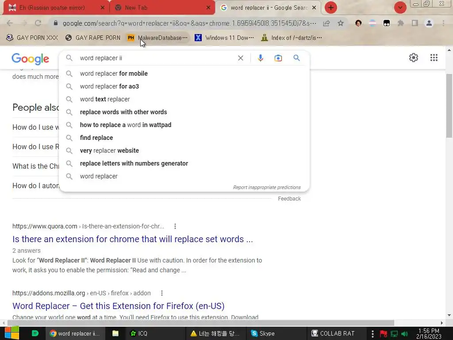Share this page icon in address bar
This screenshot has height=340, width=453.
(326, 23)
